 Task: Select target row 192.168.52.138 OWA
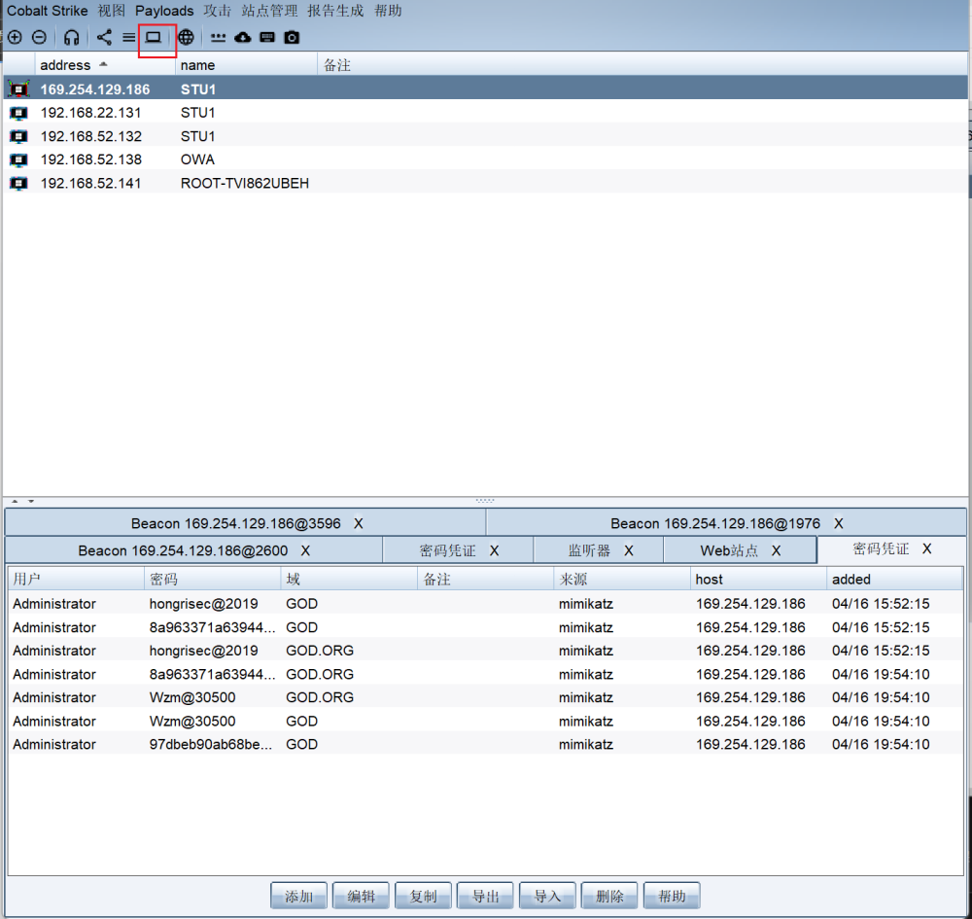click(x=90, y=159)
